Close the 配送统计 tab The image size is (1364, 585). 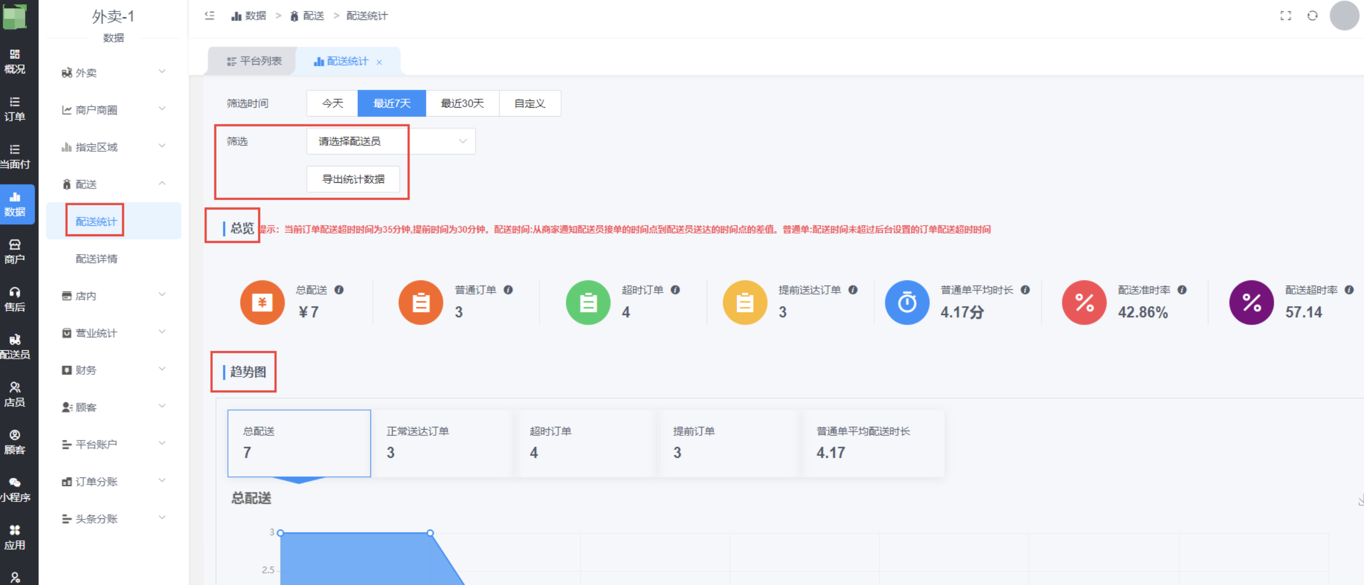coord(379,62)
